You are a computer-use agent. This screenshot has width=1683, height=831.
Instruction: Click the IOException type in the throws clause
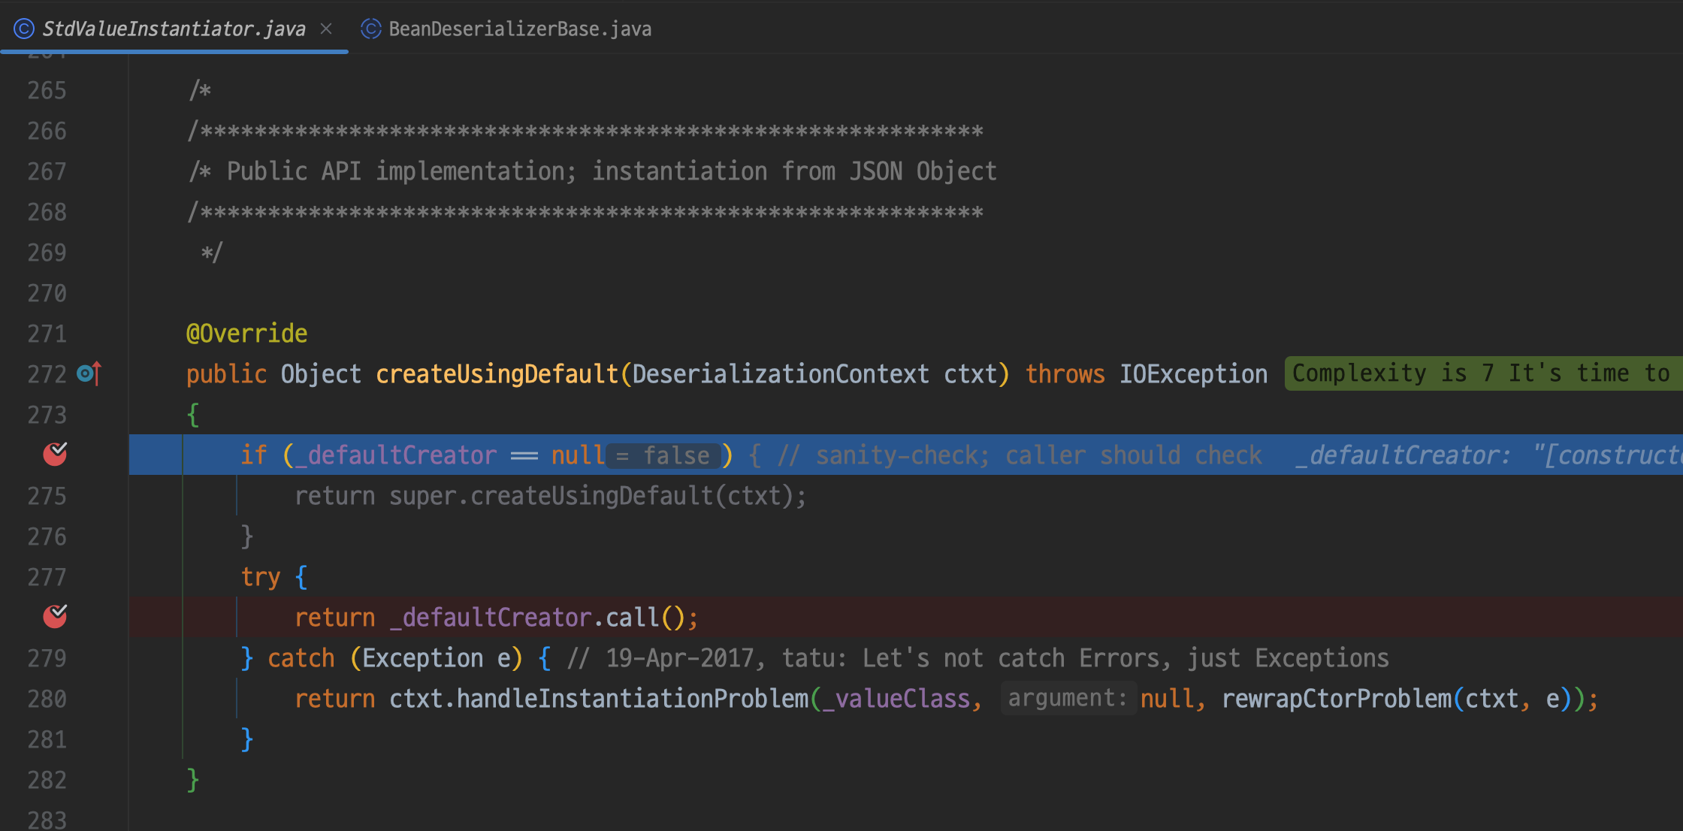[x=1193, y=374]
